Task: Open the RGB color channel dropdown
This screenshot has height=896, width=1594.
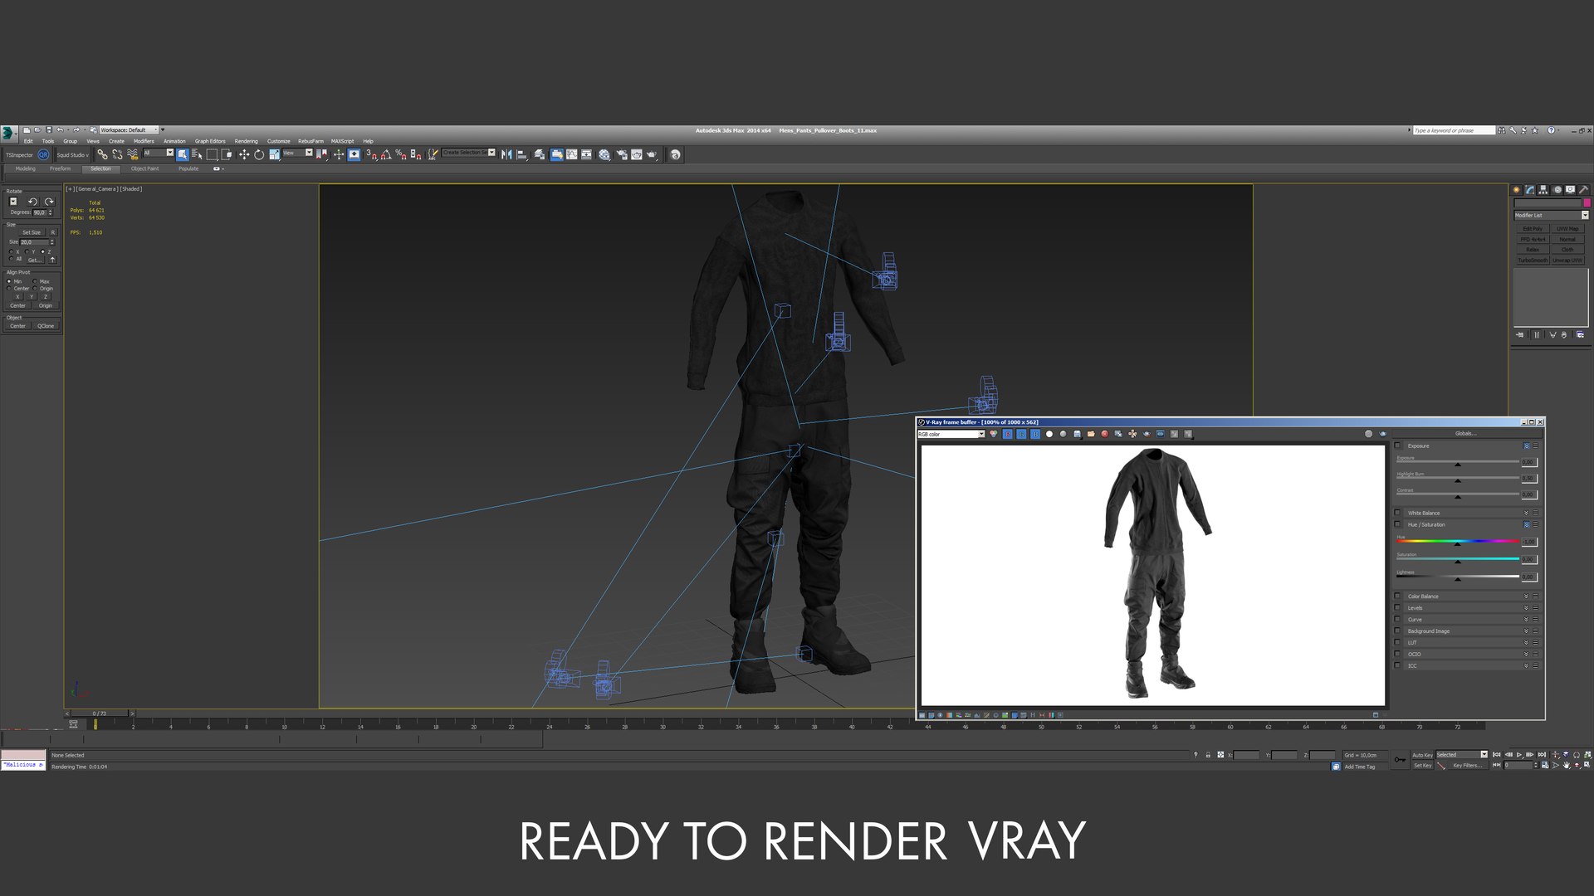Action: coord(951,434)
